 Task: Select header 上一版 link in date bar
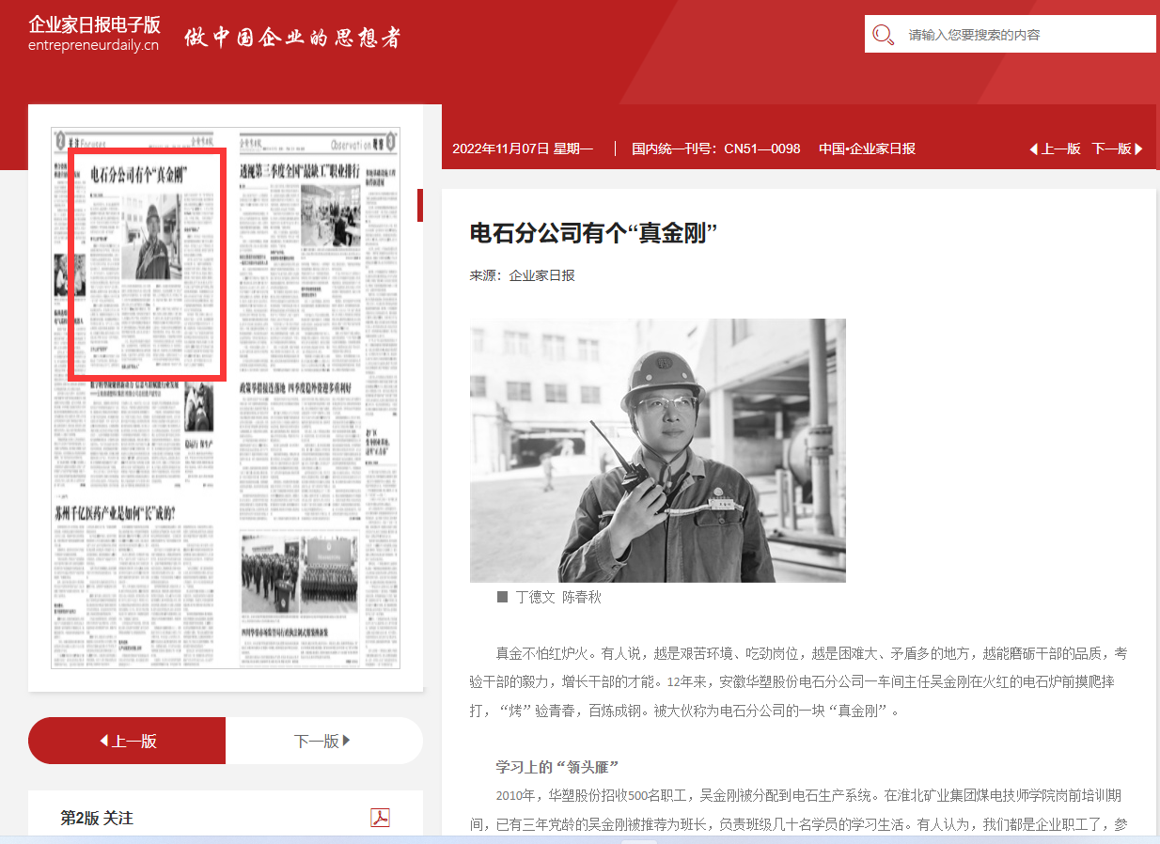click(x=1061, y=148)
